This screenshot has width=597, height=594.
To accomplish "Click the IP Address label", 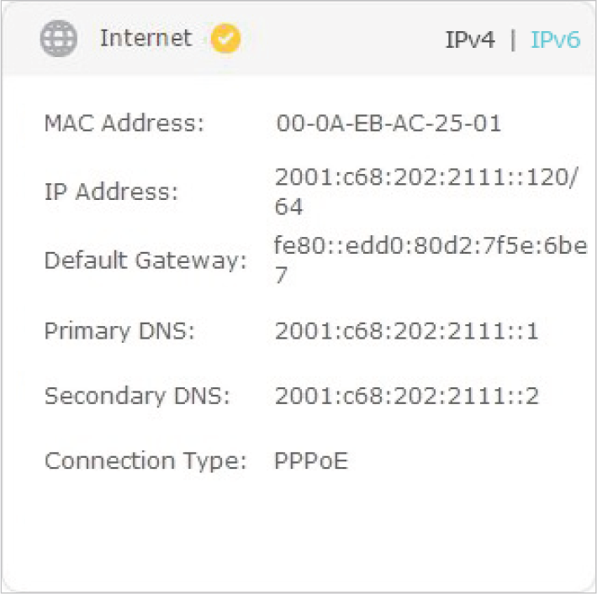I will [111, 192].
